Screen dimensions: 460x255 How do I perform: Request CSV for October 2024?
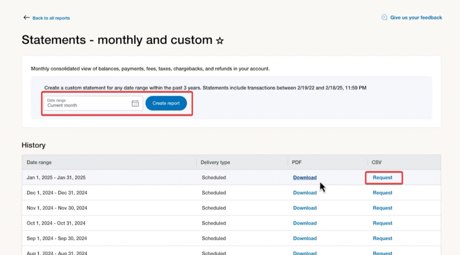(x=382, y=223)
